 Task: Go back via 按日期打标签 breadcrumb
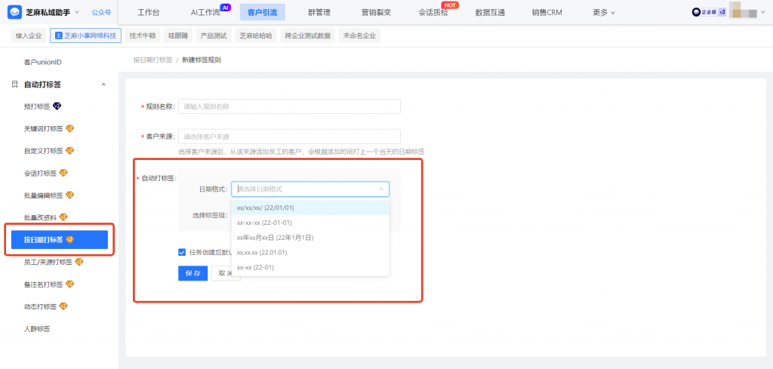click(152, 60)
